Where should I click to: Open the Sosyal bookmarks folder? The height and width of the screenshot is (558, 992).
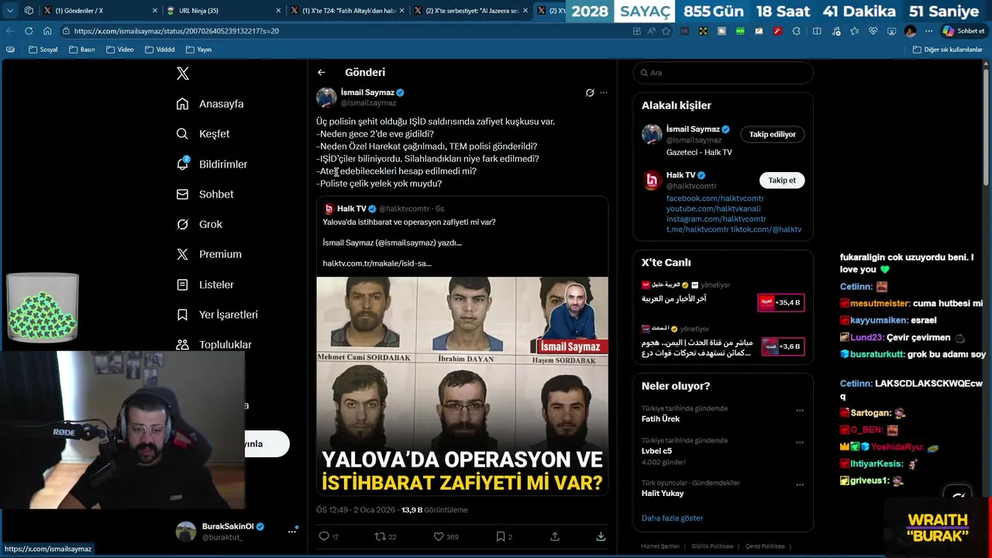pyautogui.click(x=43, y=50)
